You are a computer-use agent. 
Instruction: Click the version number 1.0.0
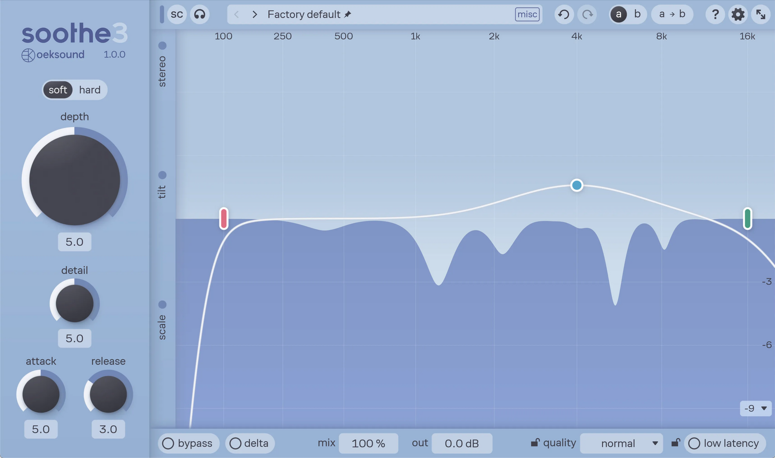coord(115,55)
